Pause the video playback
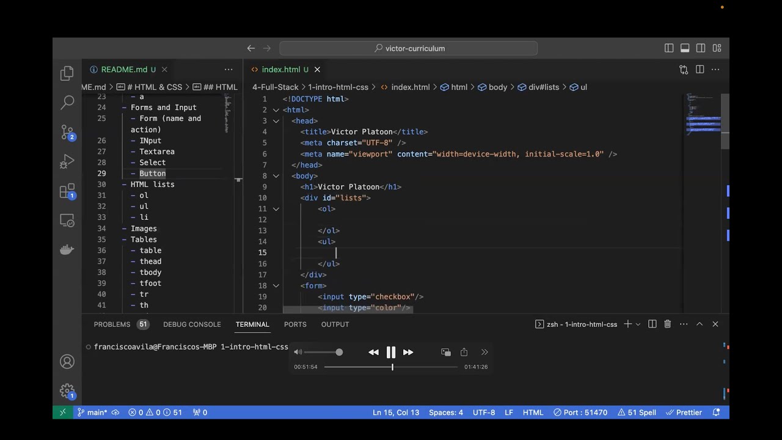 click(x=391, y=352)
